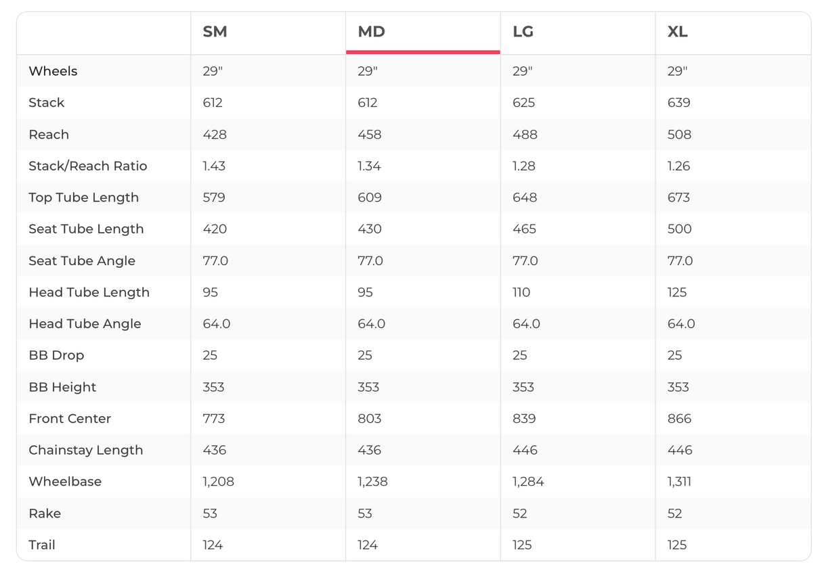Click the XL Reach value 508

[x=679, y=135]
